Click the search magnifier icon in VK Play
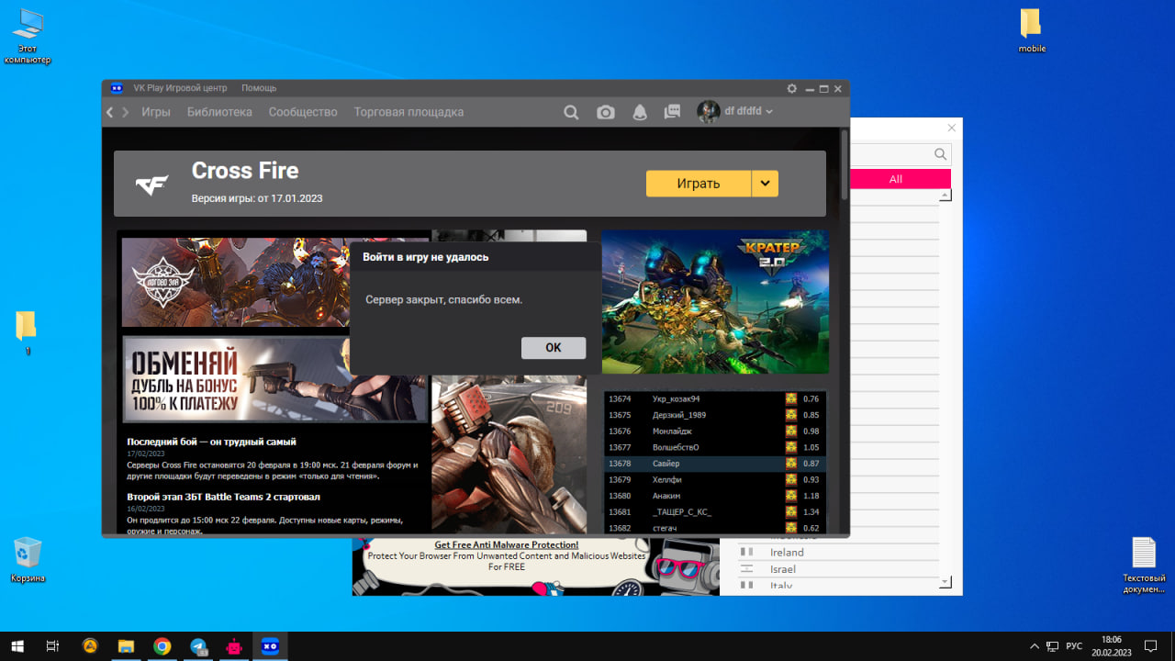 (x=571, y=112)
